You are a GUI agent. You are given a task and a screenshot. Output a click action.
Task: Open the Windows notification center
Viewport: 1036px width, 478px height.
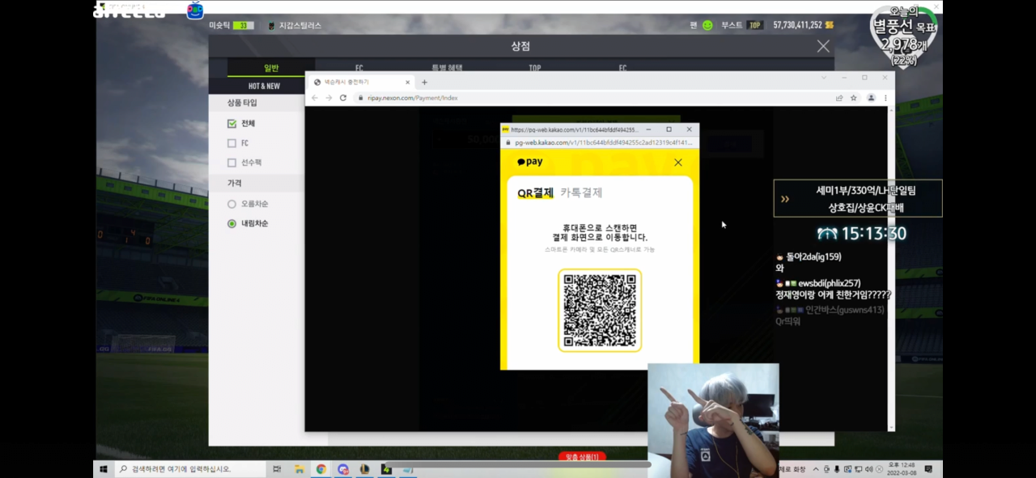(x=928, y=469)
